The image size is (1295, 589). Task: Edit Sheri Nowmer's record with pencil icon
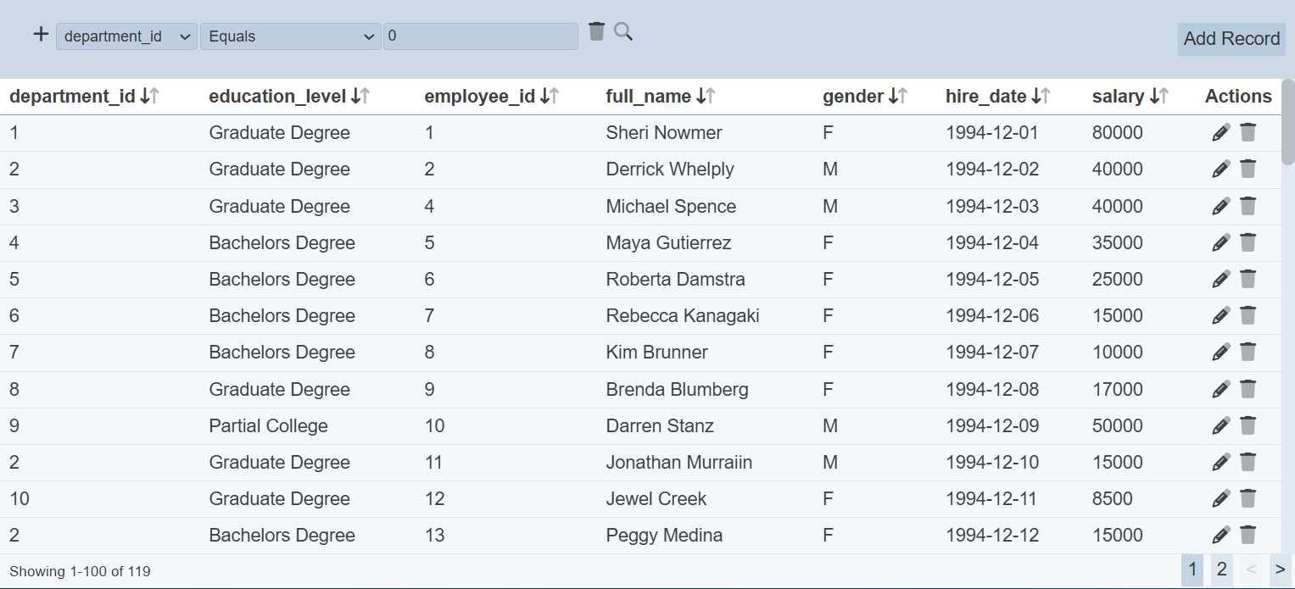click(1220, 132)
